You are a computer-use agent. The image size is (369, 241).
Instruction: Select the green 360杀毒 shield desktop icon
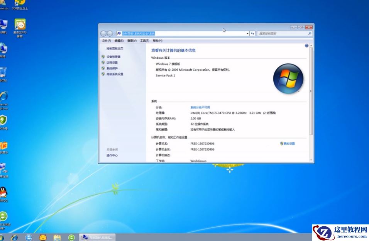click(x=3, y=122)
